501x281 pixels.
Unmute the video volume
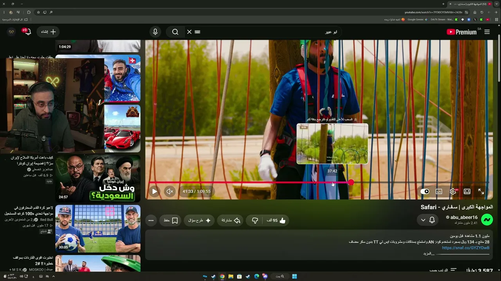point(170,191)
